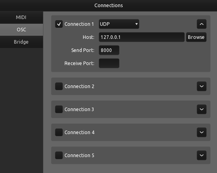Select the OSC tab
Image resolution: width=217 pixels, height=173 pixels.
coord(22,30)
